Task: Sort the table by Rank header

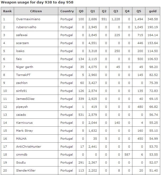Action: (x=7, y=11)
